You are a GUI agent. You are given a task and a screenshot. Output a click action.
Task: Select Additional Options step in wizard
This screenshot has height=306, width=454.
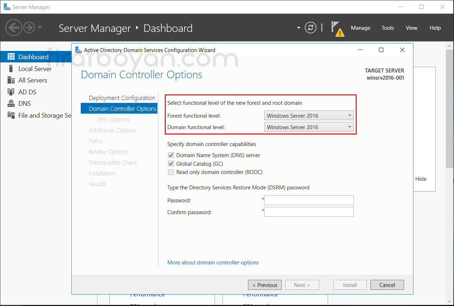coord(112,130)
